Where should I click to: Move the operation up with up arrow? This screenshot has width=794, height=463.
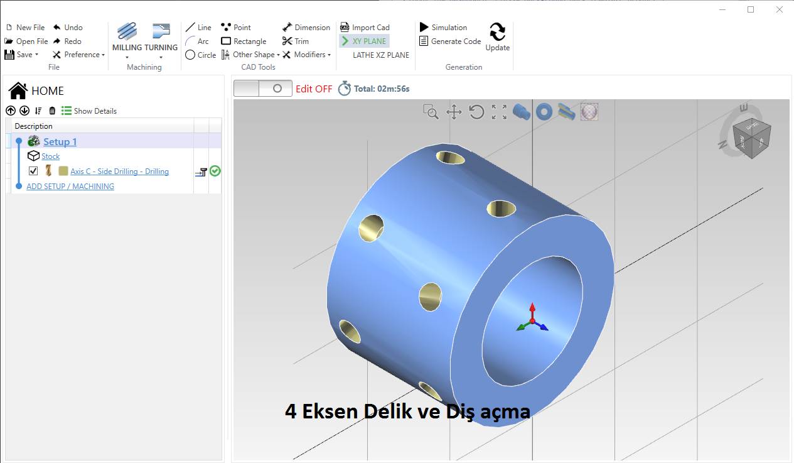click(x=11, y=111)
